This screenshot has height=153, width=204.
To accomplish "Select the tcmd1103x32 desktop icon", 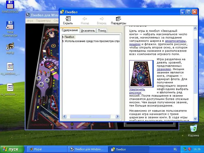I will [10, 7].
